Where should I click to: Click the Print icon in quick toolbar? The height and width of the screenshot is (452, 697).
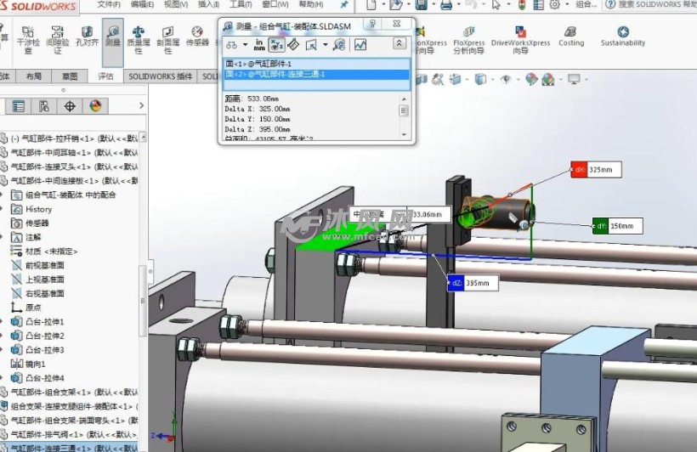coord(446,5)
